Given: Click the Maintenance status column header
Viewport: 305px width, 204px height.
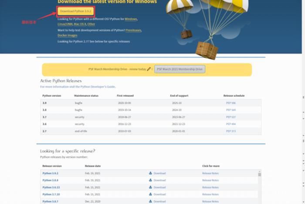Looking at the screenshot, I should tap(86, 95).
